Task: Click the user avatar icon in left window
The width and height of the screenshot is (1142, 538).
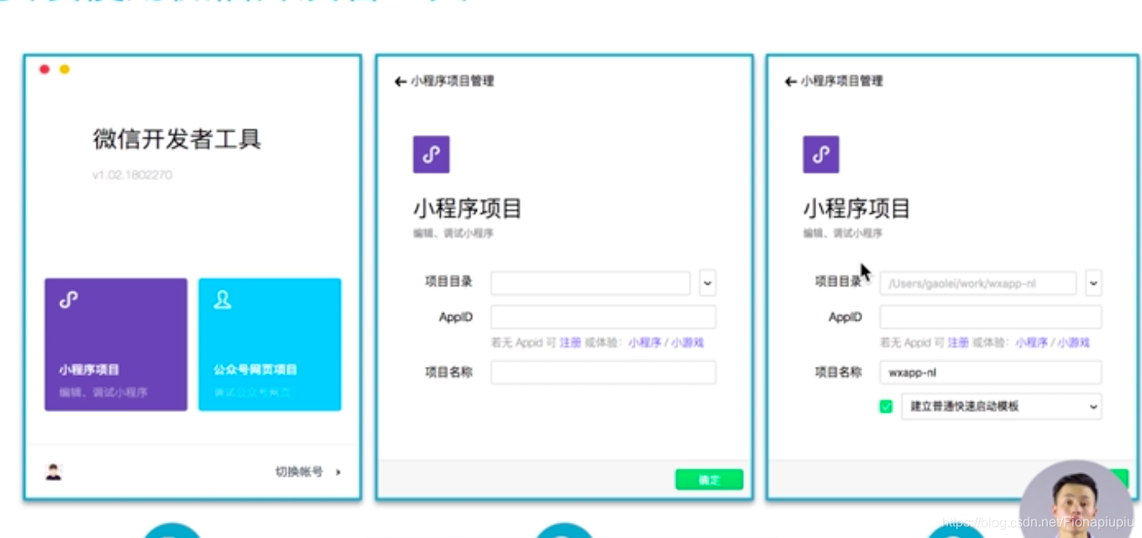Action: (x=54, y=472)
